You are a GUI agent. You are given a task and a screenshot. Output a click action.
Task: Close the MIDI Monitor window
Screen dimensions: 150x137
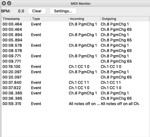[x=4, y=4]
